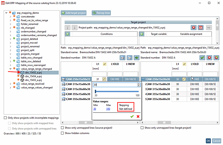Click the OK button
Image resolution: width=223 pixels, height=145 pixels.
pyautogui.click(x=208, y=141)
